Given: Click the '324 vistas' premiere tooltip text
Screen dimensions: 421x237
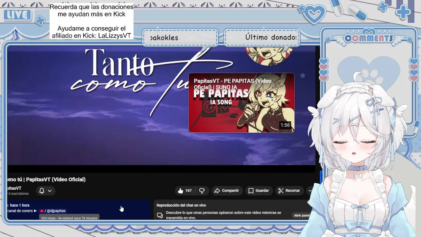Looking at the screenshot, I should click(x=69, y=218).
